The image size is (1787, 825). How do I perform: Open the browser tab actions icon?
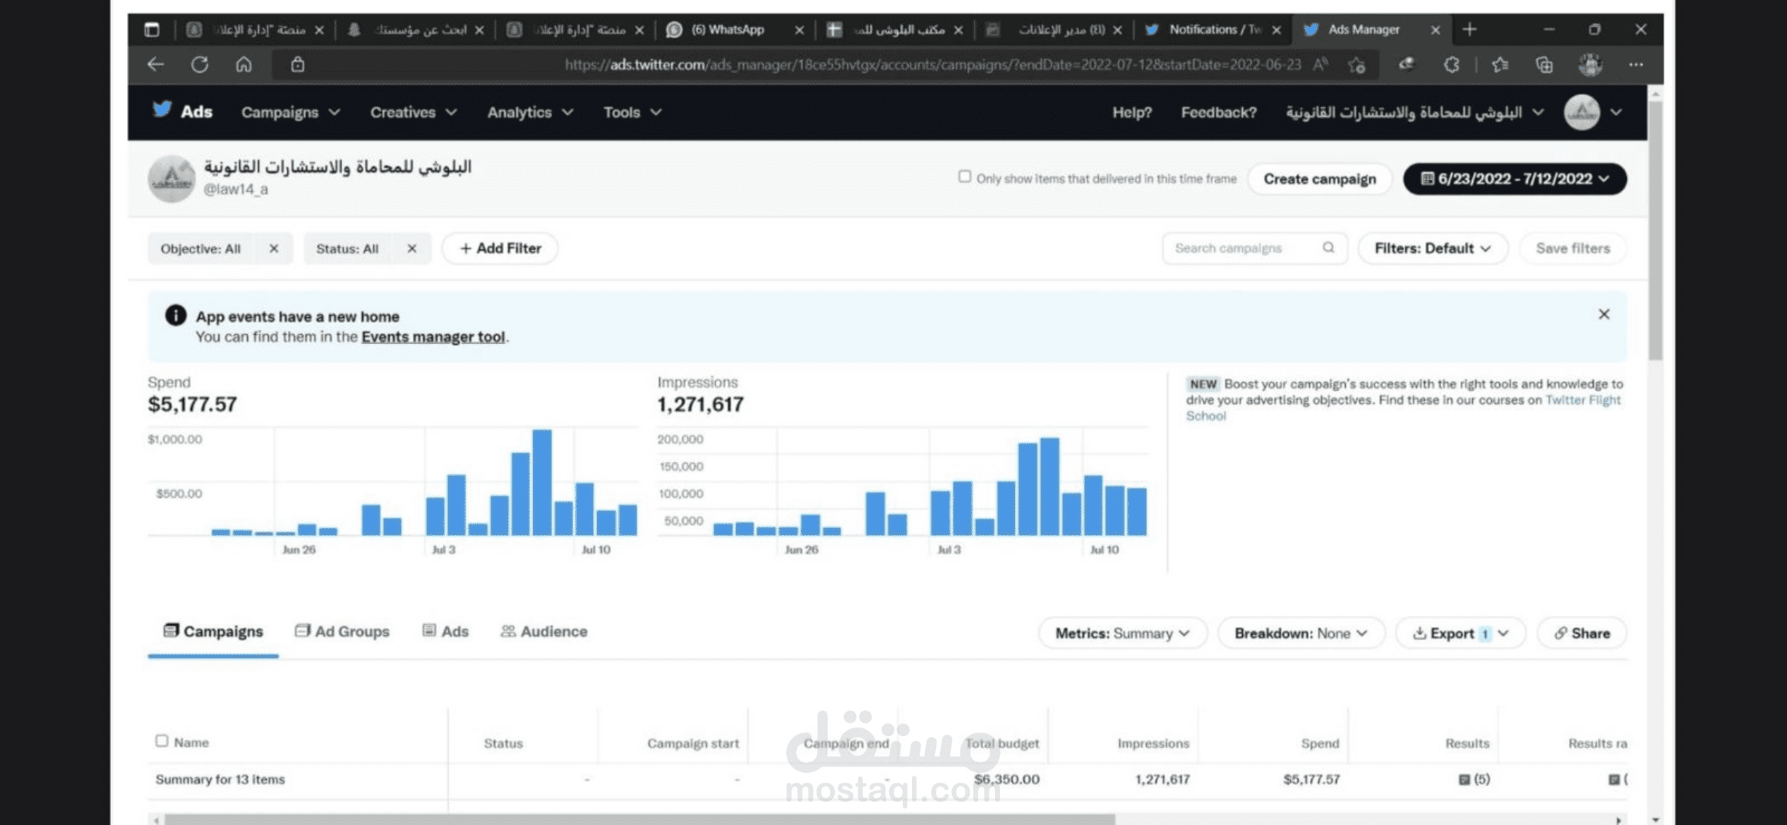pyautogui.click(x=152, y=30)
